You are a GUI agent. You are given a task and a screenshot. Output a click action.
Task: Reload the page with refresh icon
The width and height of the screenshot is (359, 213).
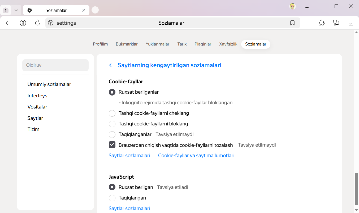pyautogui.click(x=37, y=23)
